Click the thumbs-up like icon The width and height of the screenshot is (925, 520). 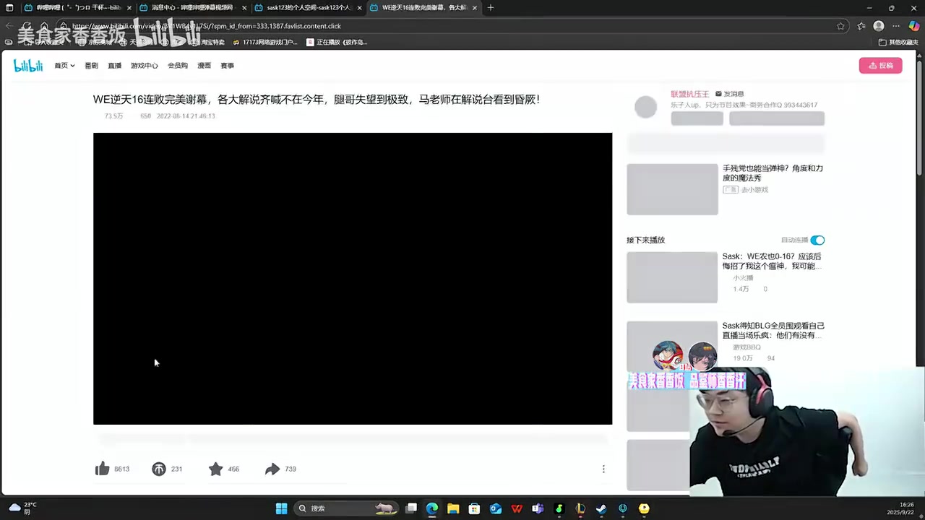102,469
